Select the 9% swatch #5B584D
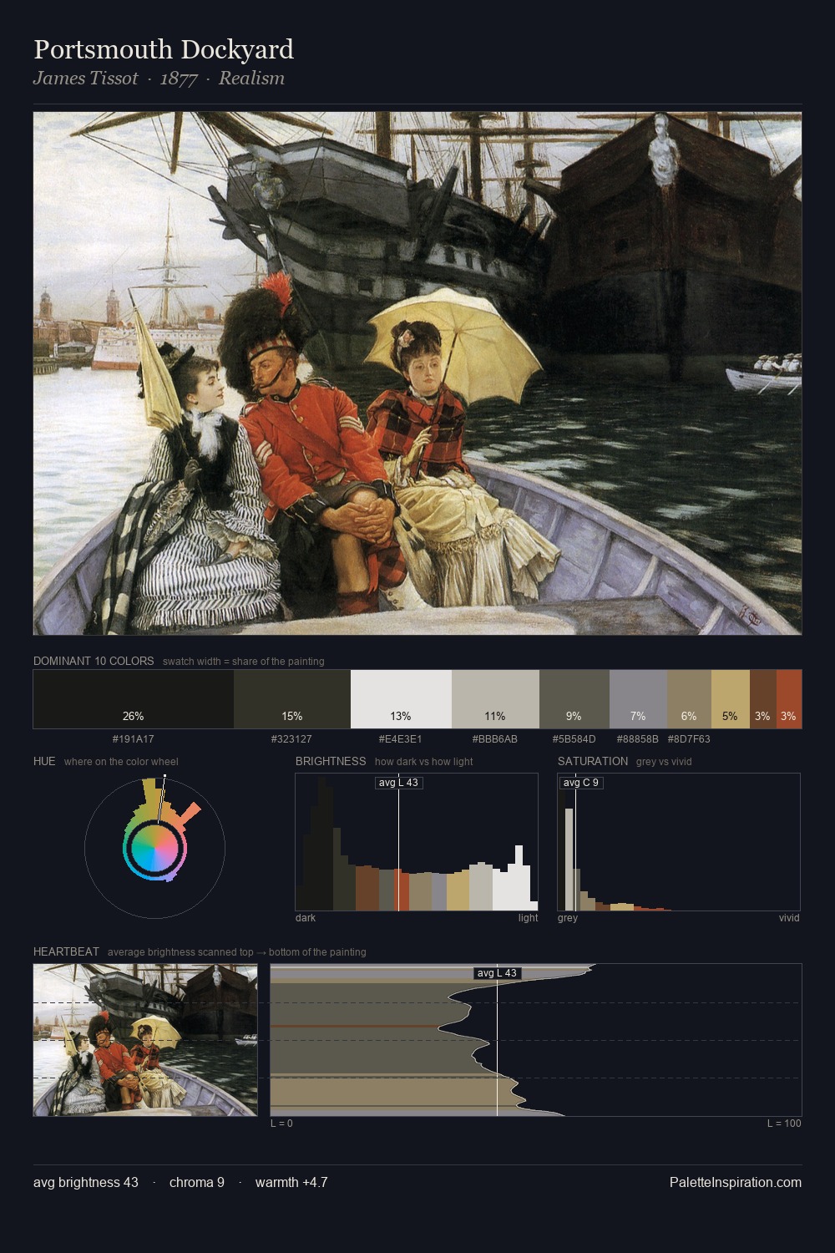 pos(574,699)
